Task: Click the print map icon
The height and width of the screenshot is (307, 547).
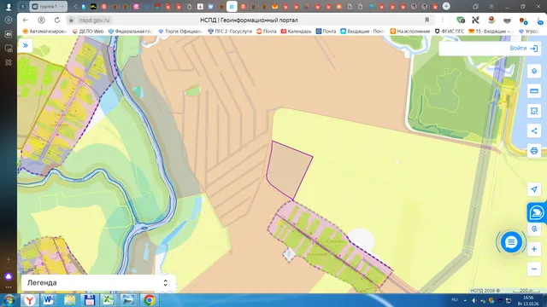Action: [x=533, y=151]
